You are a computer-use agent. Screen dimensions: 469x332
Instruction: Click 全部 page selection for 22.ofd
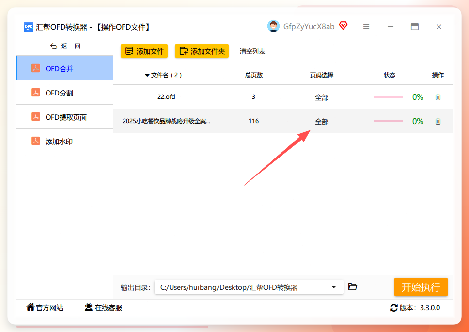tap(322, 97)
